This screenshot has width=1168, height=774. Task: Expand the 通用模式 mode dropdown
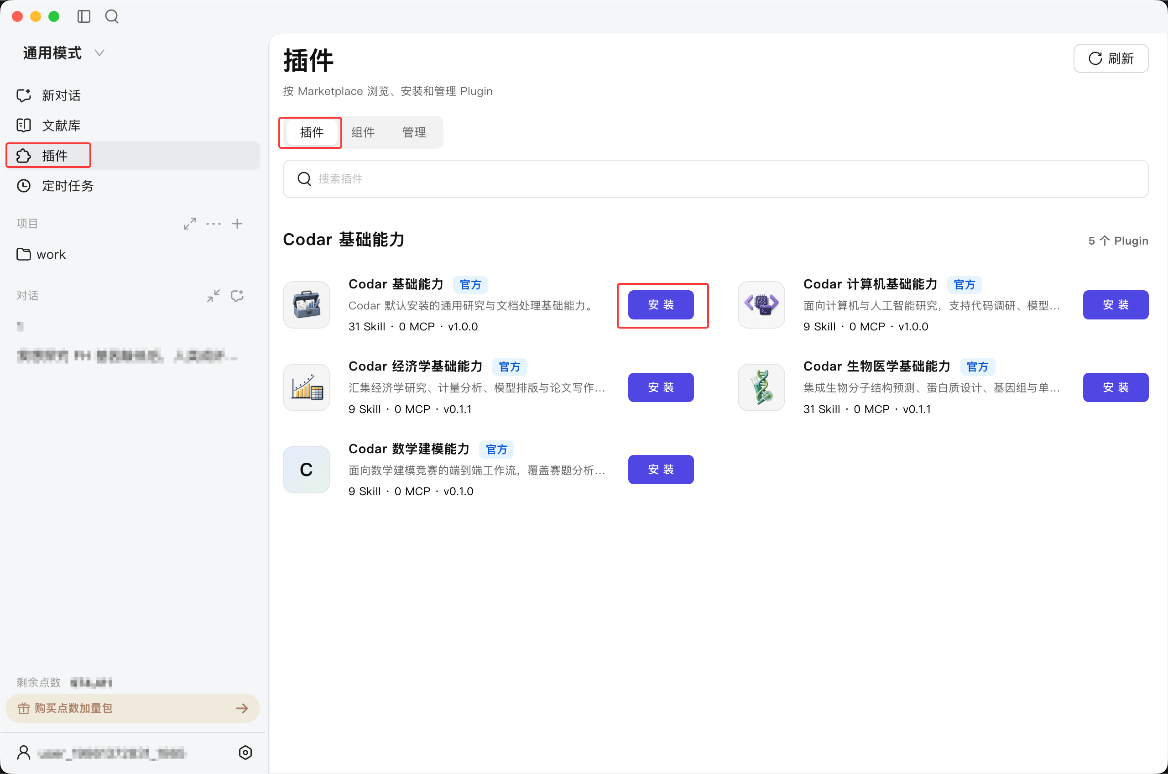[64, 53]
